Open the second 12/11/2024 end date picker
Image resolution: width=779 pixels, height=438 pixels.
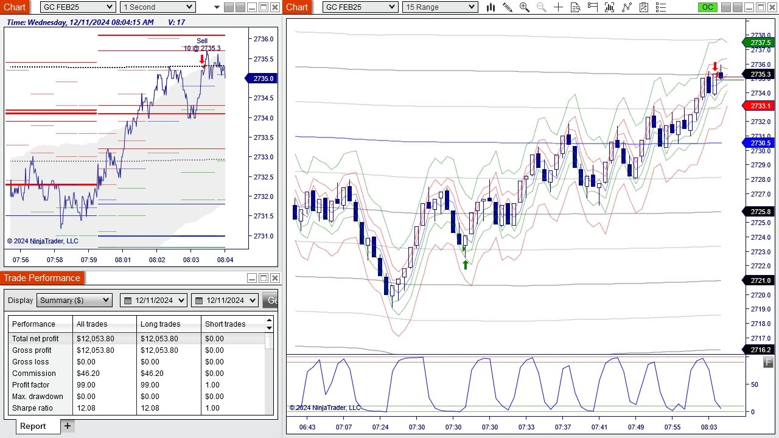pos(225,300)
